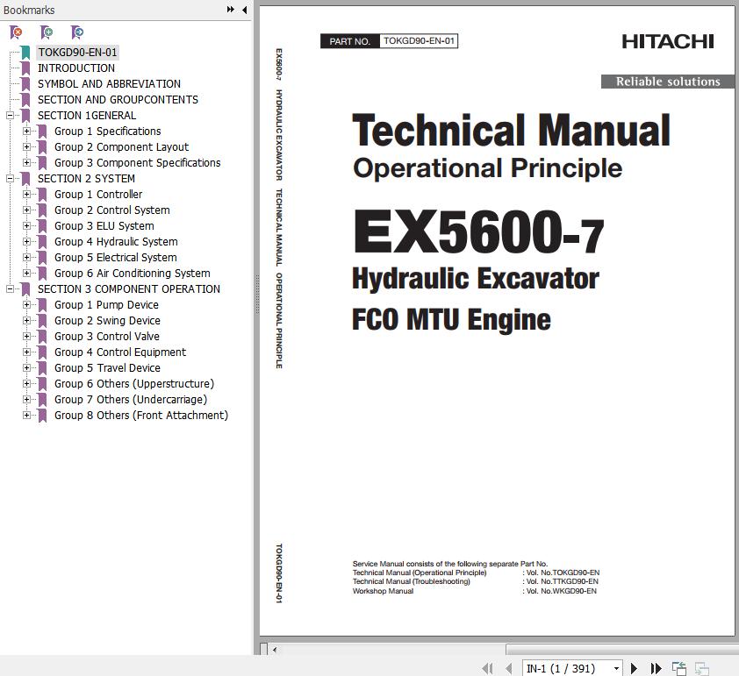Click the add bookmark icon

point(47,32)
